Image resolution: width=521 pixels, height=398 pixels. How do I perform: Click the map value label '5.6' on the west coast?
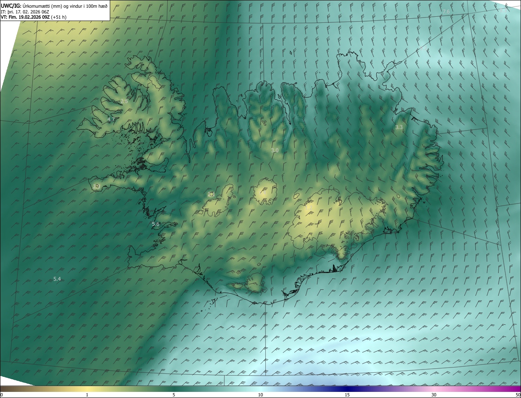point(155,224)
